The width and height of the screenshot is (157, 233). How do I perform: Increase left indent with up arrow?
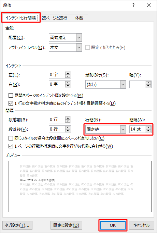point(68,73)
